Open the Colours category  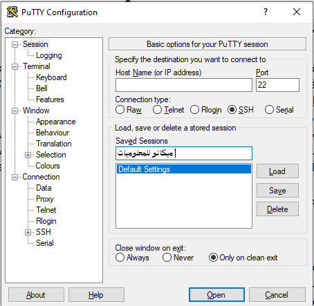tap(48, 166)
